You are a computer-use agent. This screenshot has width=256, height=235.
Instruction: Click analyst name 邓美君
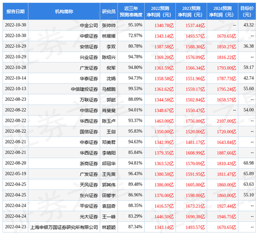pyautogui.click(x=109, y=142)
